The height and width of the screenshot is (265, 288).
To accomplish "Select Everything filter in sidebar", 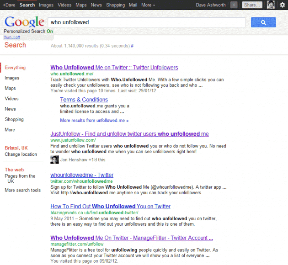I will tap(15, 68).
